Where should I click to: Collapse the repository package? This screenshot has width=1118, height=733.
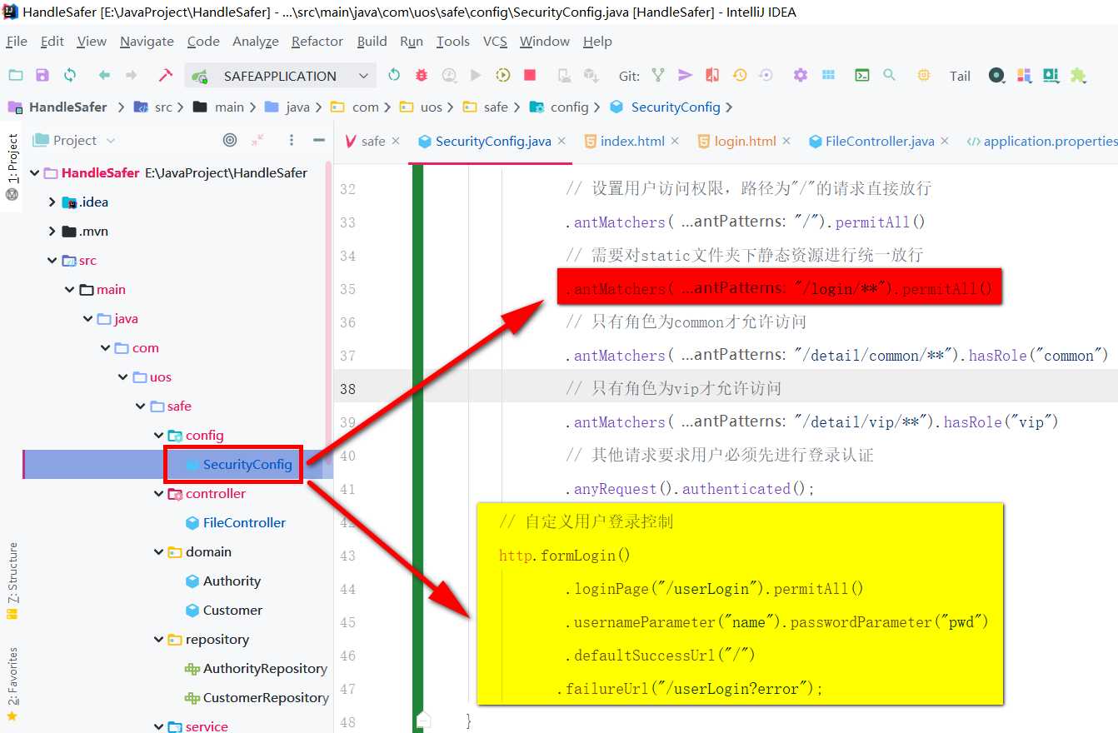pos(158,640)
